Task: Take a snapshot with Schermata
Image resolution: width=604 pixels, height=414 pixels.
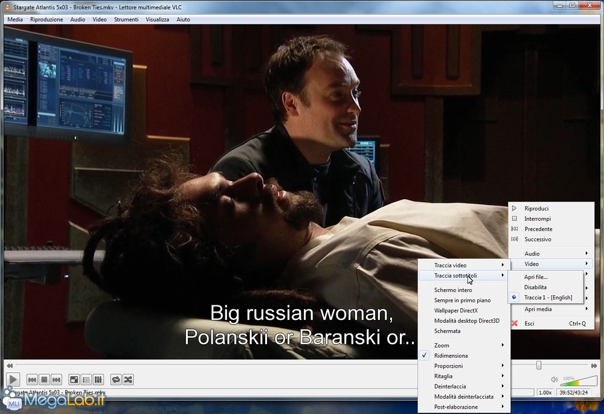Action: click(464, 331)
